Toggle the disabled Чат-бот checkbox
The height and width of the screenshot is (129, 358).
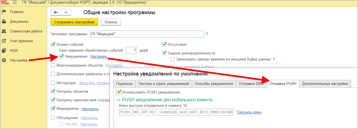(61, 124)
